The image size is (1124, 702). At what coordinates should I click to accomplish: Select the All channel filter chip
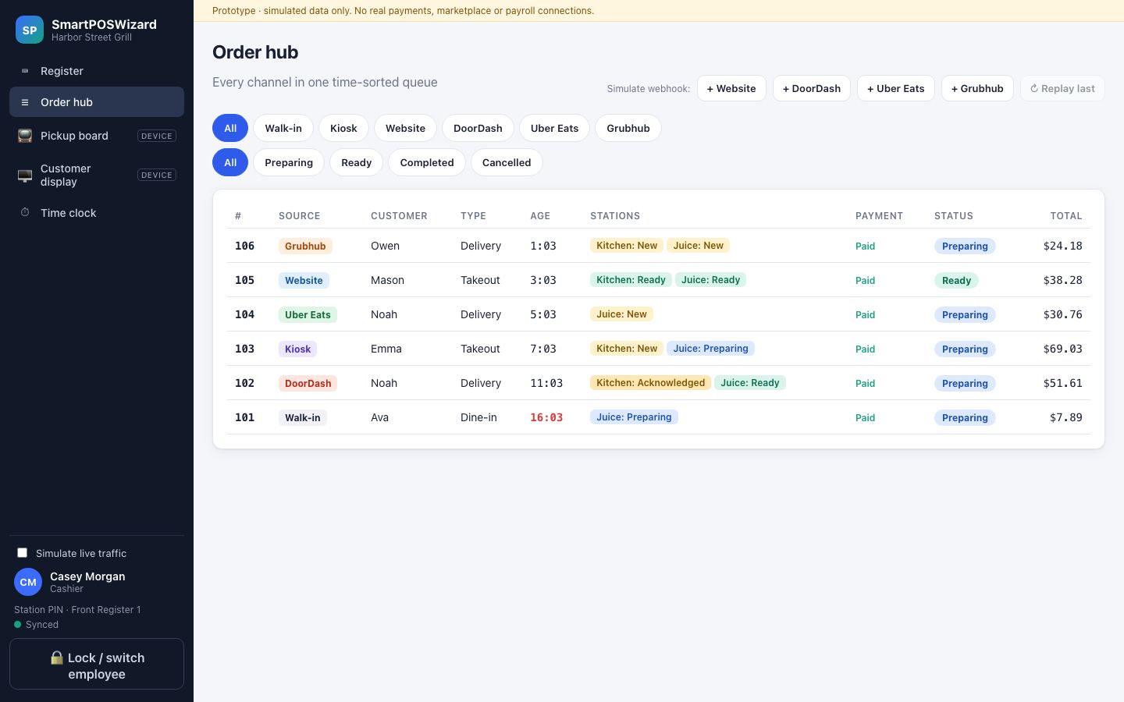(x=230, y=128)
